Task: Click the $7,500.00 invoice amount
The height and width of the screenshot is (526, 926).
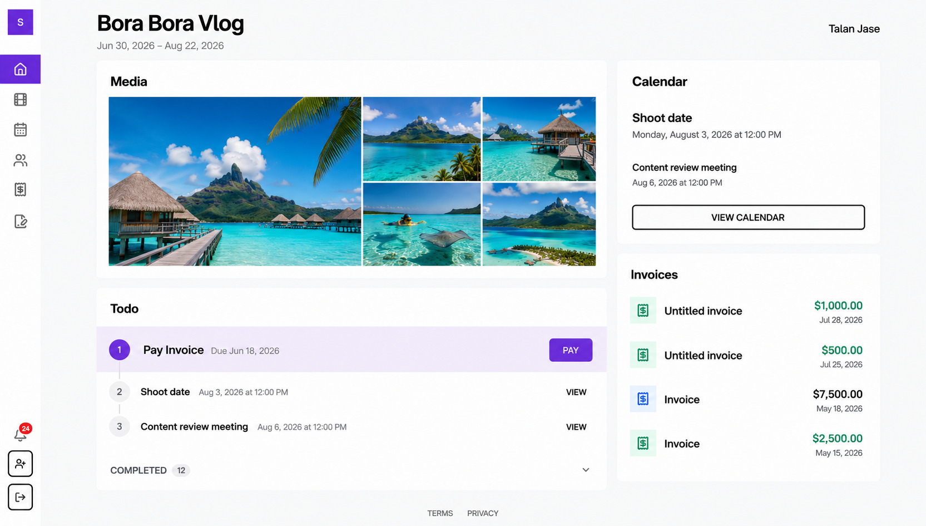Action: pos(838,394)
